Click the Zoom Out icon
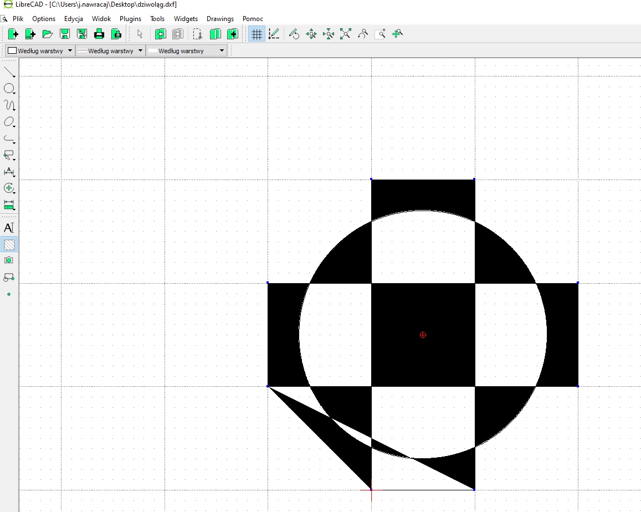The height and width of the screenshot is (512, 641). click(329, 34)
